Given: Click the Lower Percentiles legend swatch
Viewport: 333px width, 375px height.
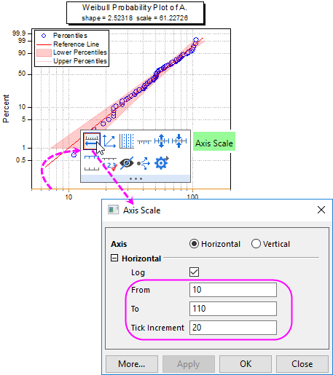Looking at the screenshot, I should [44, 52].
